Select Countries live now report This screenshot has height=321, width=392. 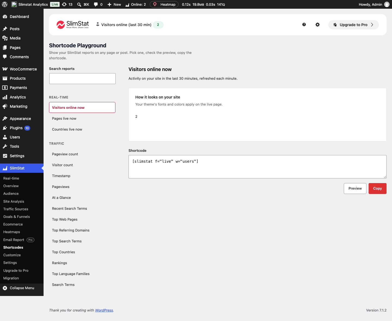point(82,129)
